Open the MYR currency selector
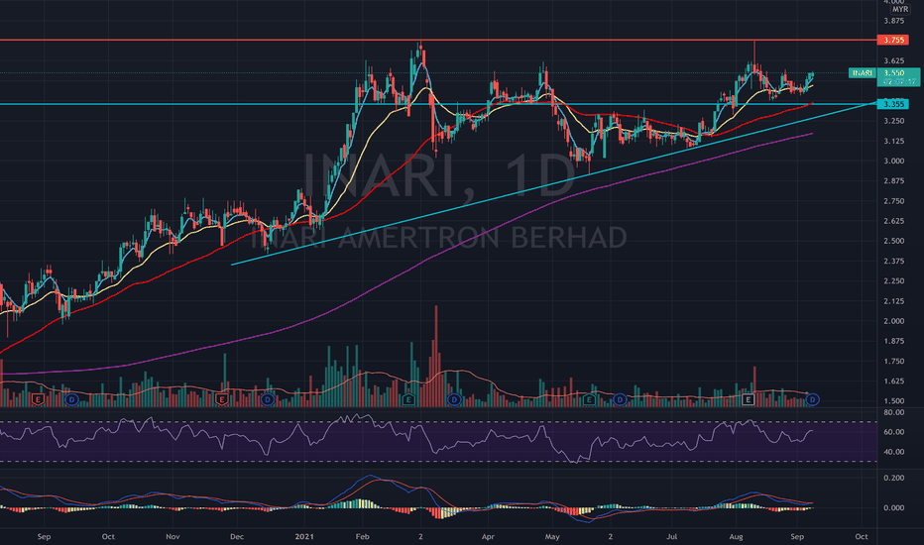This screenshot has width=924, height=545. coord(899,10)
